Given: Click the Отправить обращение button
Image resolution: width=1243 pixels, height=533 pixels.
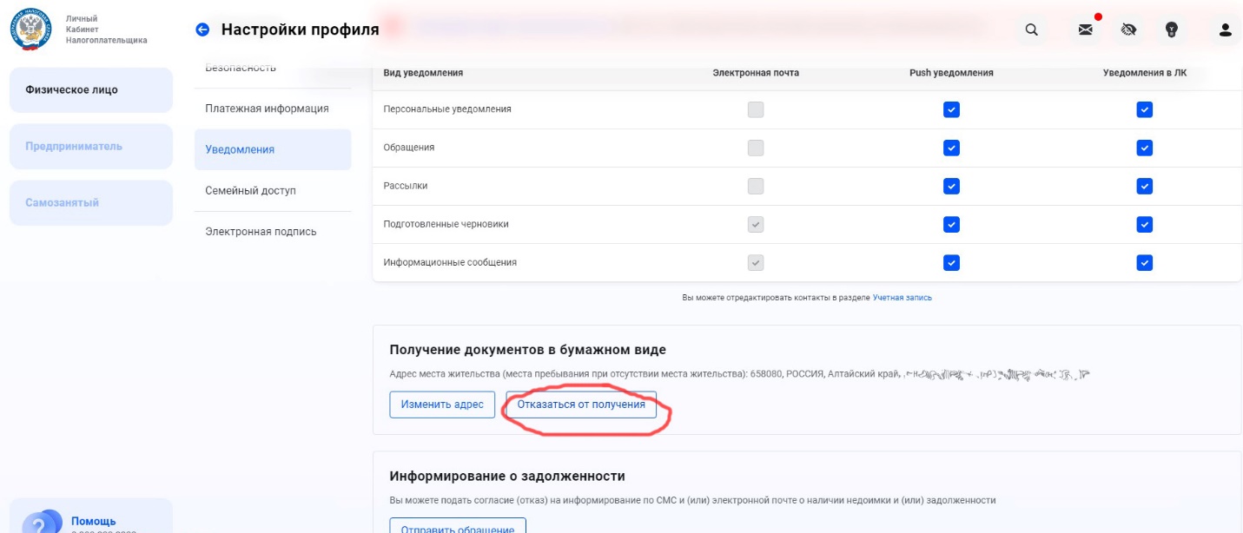Looking at the screenshot, I should coord(458,525).
